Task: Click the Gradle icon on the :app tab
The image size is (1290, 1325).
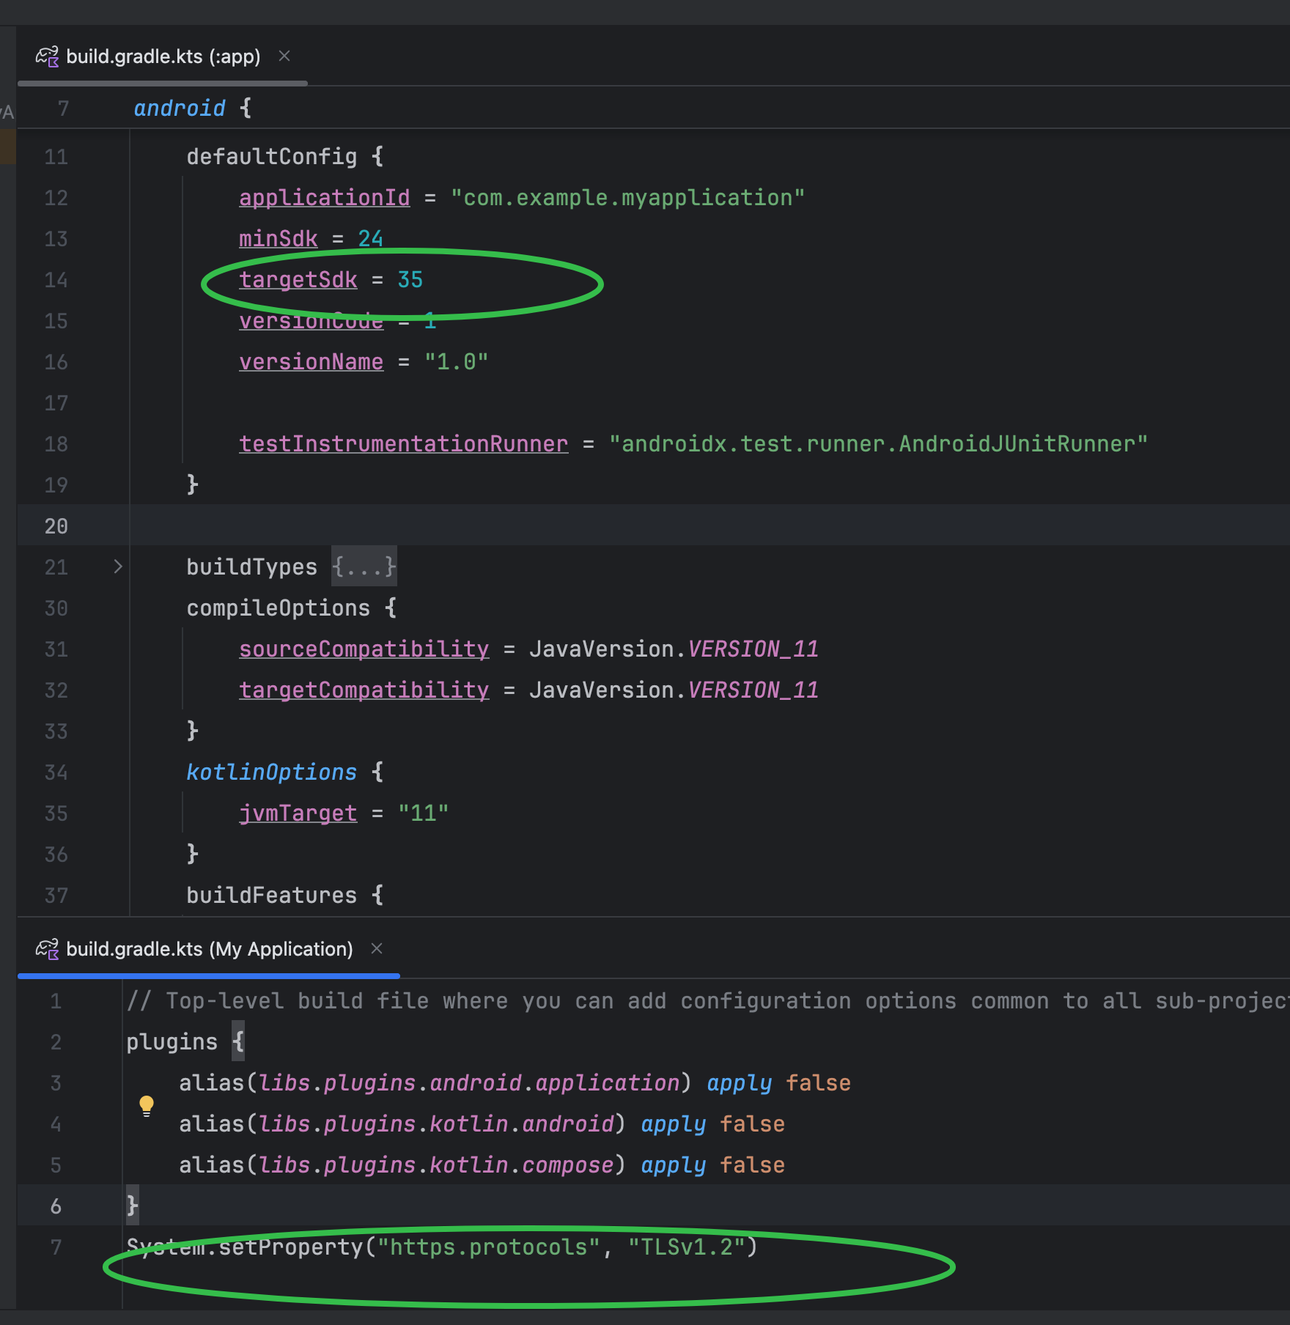Action: coord(47,56)
